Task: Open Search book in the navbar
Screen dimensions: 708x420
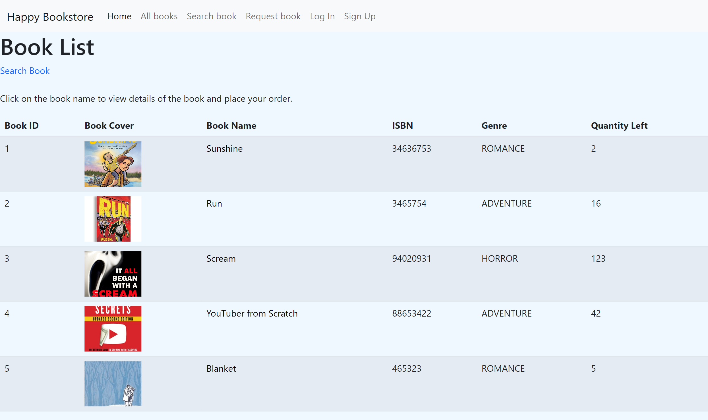Action: click(212, 16)
